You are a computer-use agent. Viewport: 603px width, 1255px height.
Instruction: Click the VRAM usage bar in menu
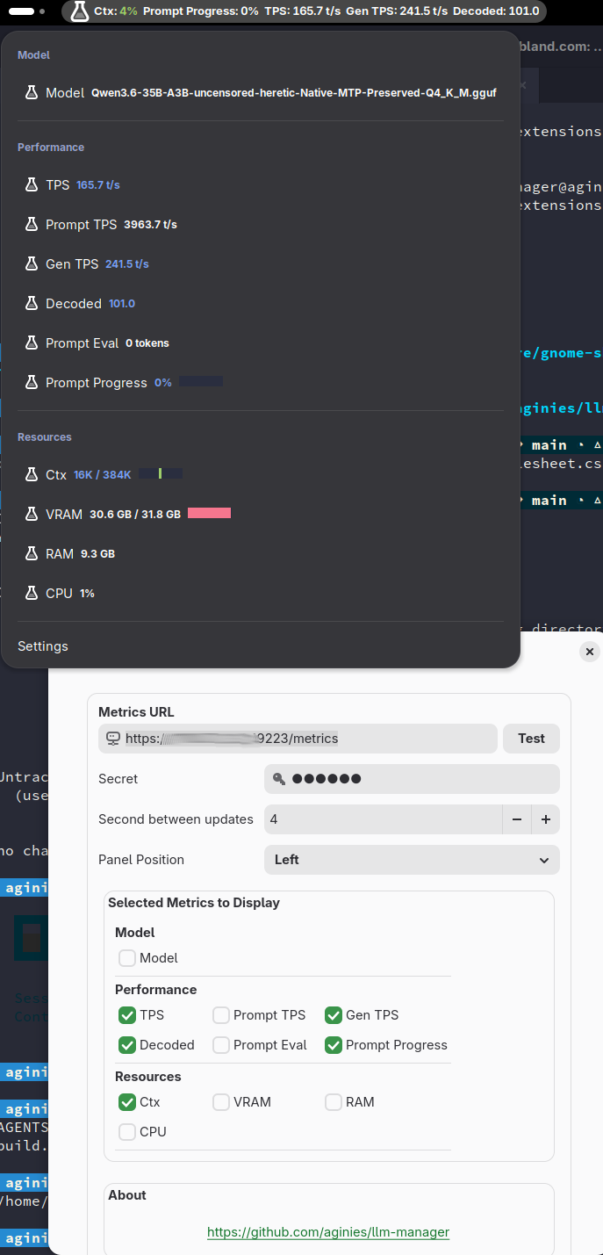coord(209,513)
